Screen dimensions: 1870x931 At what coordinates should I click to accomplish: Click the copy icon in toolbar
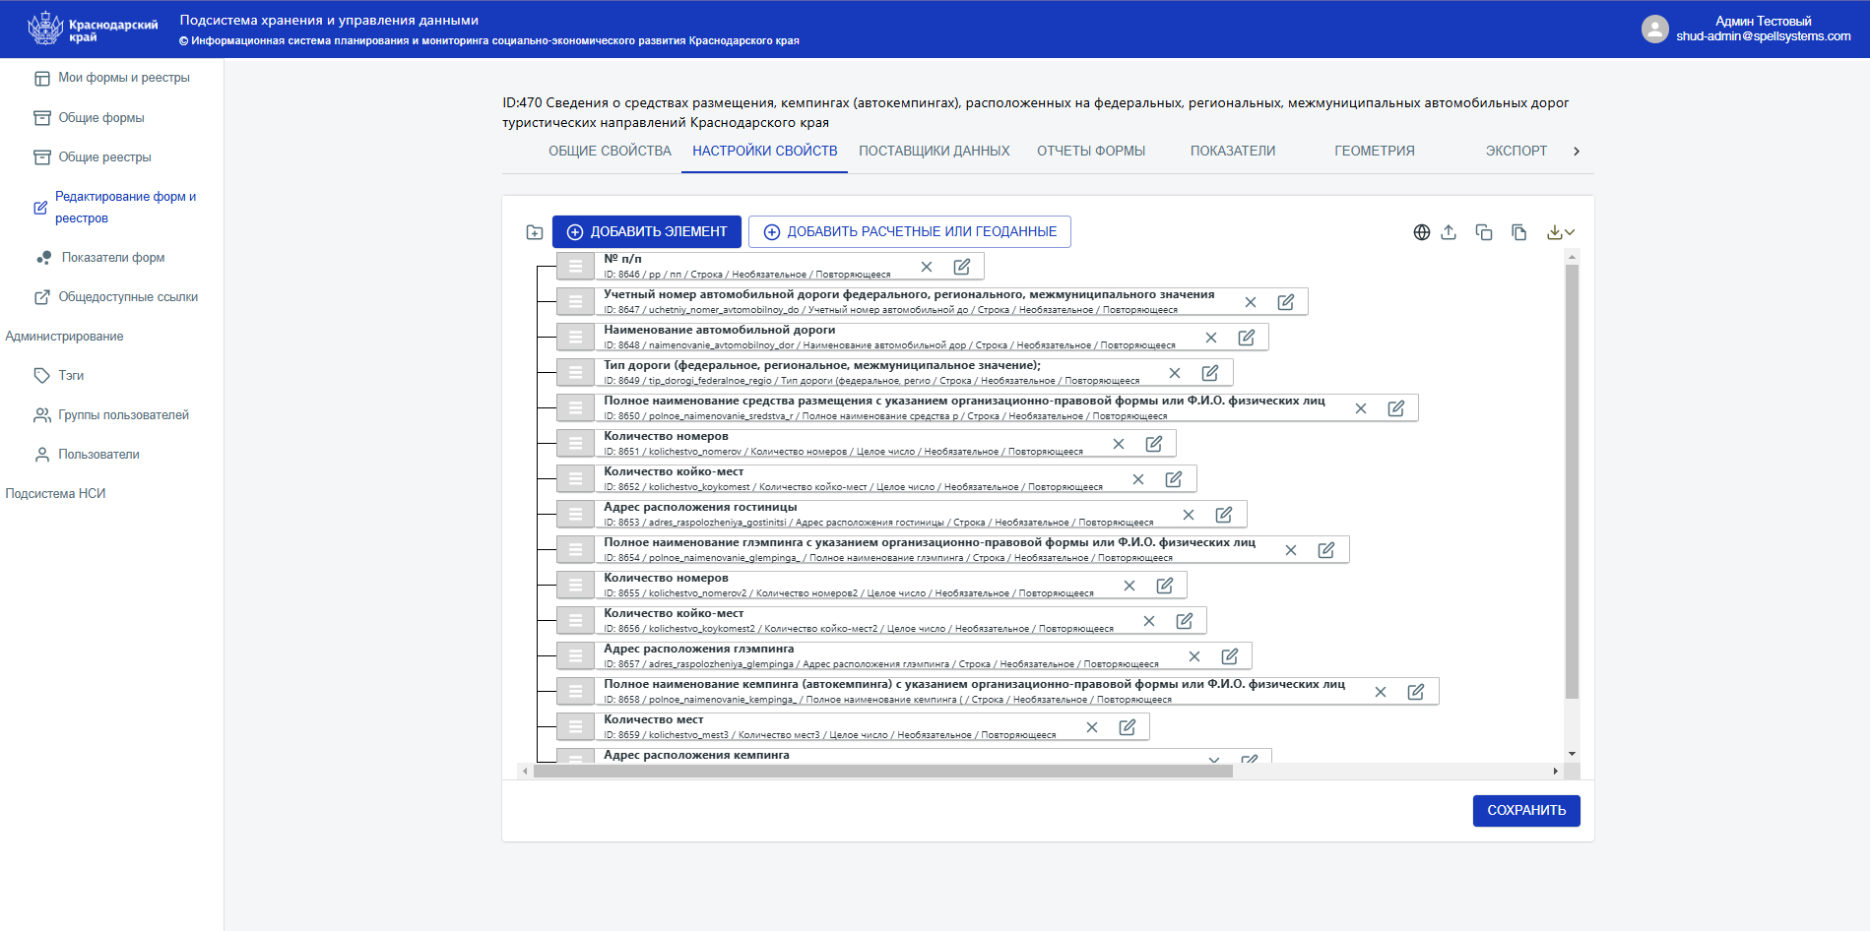point(1484,232)
